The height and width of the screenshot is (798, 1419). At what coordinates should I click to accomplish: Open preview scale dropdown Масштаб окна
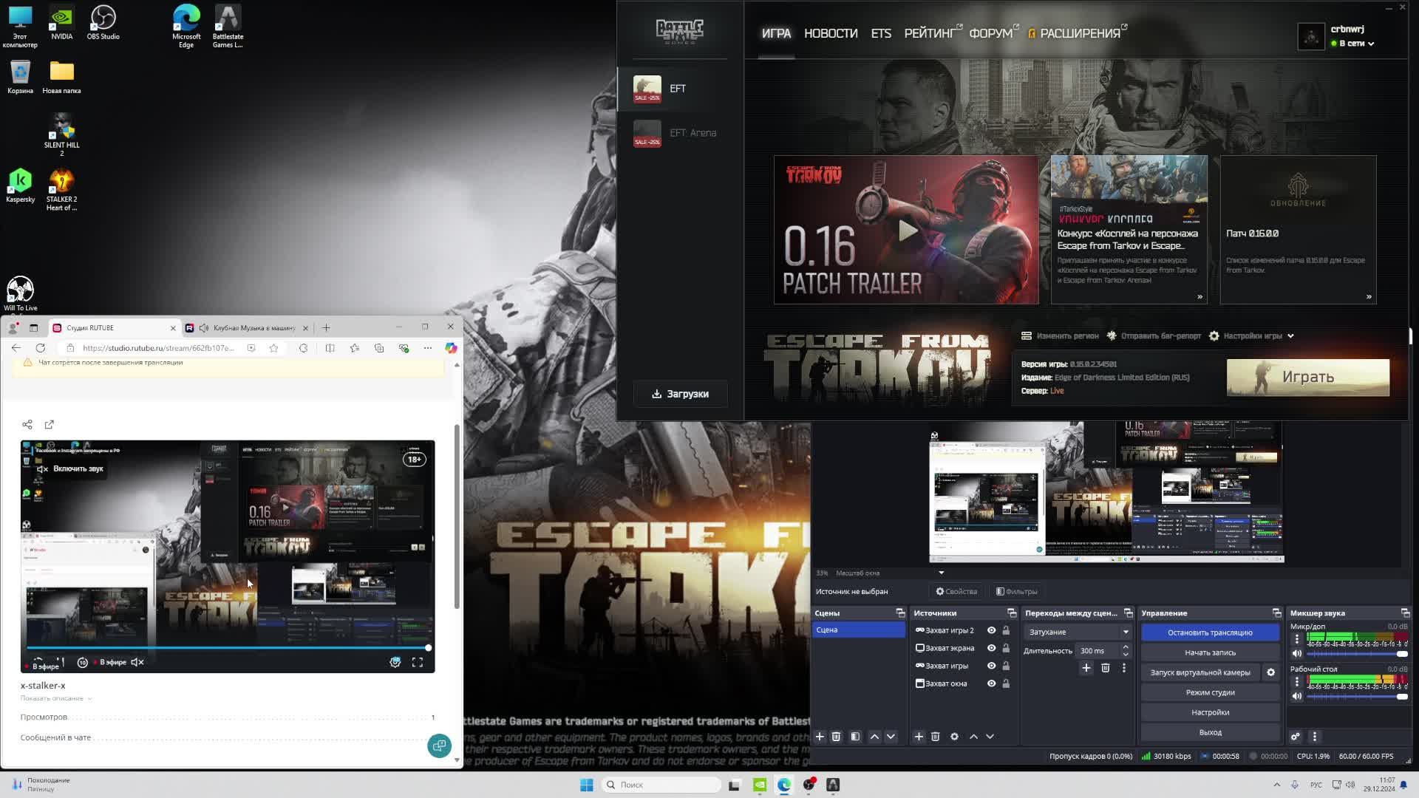point(890,573)
